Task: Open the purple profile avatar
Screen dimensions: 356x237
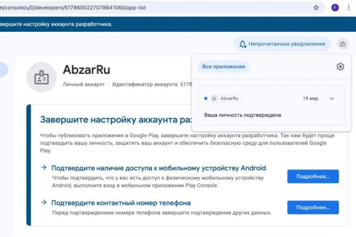Action: 335,8
